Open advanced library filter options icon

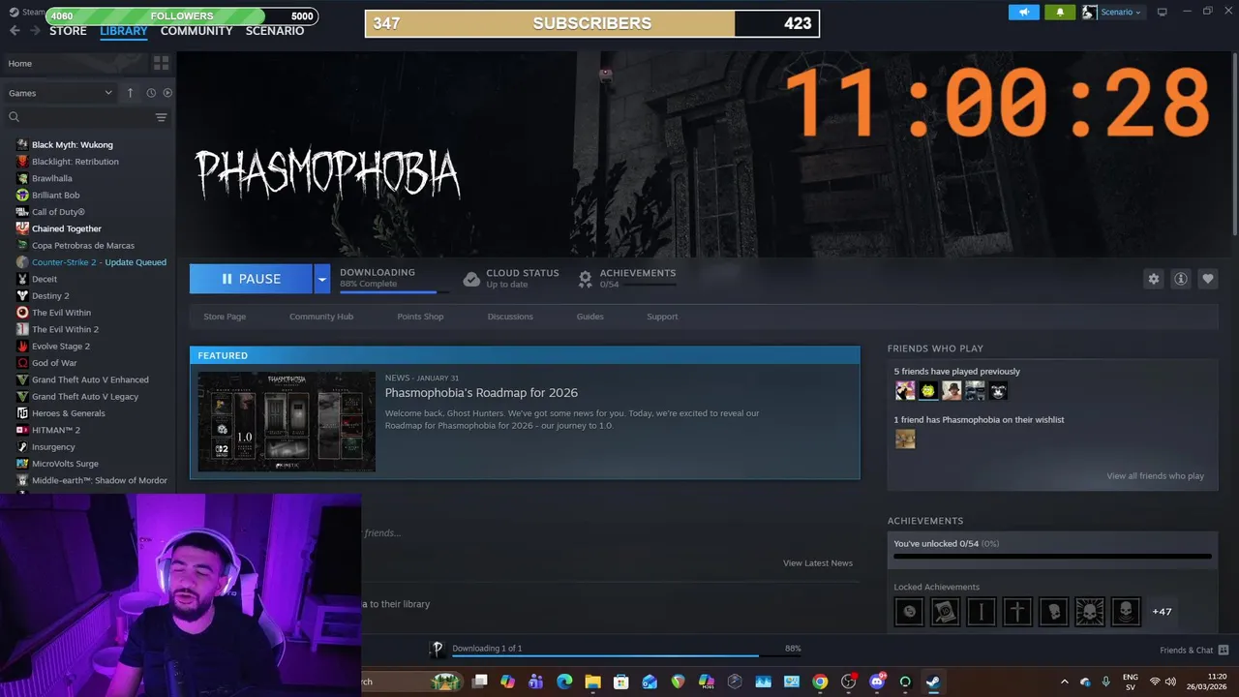pyautogui.click(x=161, y=117)
